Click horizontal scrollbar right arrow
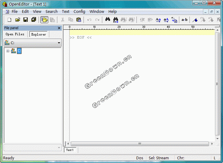Viewport: 223px width, 163px height. [x=212, y=143]
